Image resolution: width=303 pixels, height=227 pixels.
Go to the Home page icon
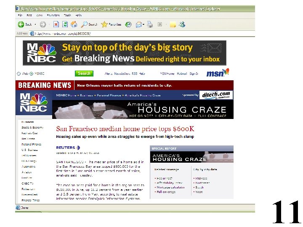74,24
